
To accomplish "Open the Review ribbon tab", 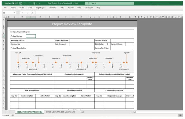I will point(71,8).
